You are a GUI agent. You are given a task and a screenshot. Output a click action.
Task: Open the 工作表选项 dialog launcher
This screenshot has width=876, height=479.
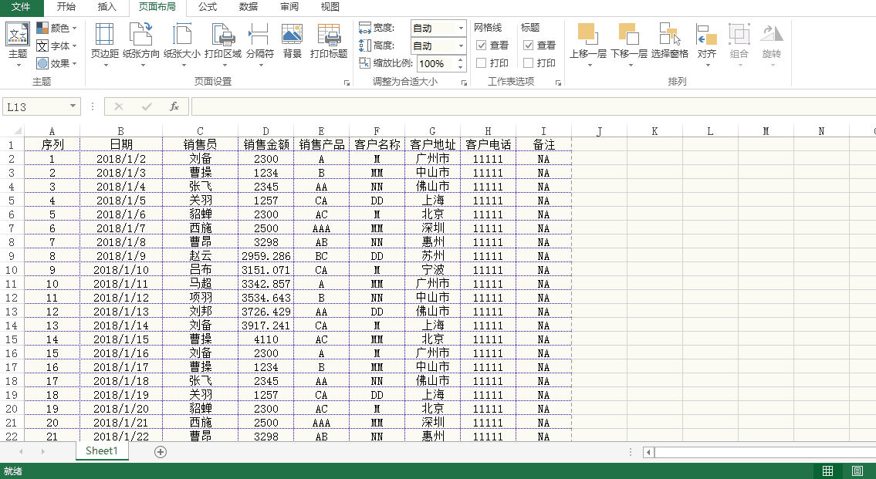tap(557, 83)
